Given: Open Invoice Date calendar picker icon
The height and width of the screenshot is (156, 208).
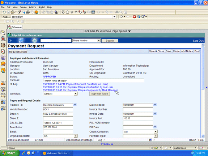Looking at the screenshot, I should 155,114.
